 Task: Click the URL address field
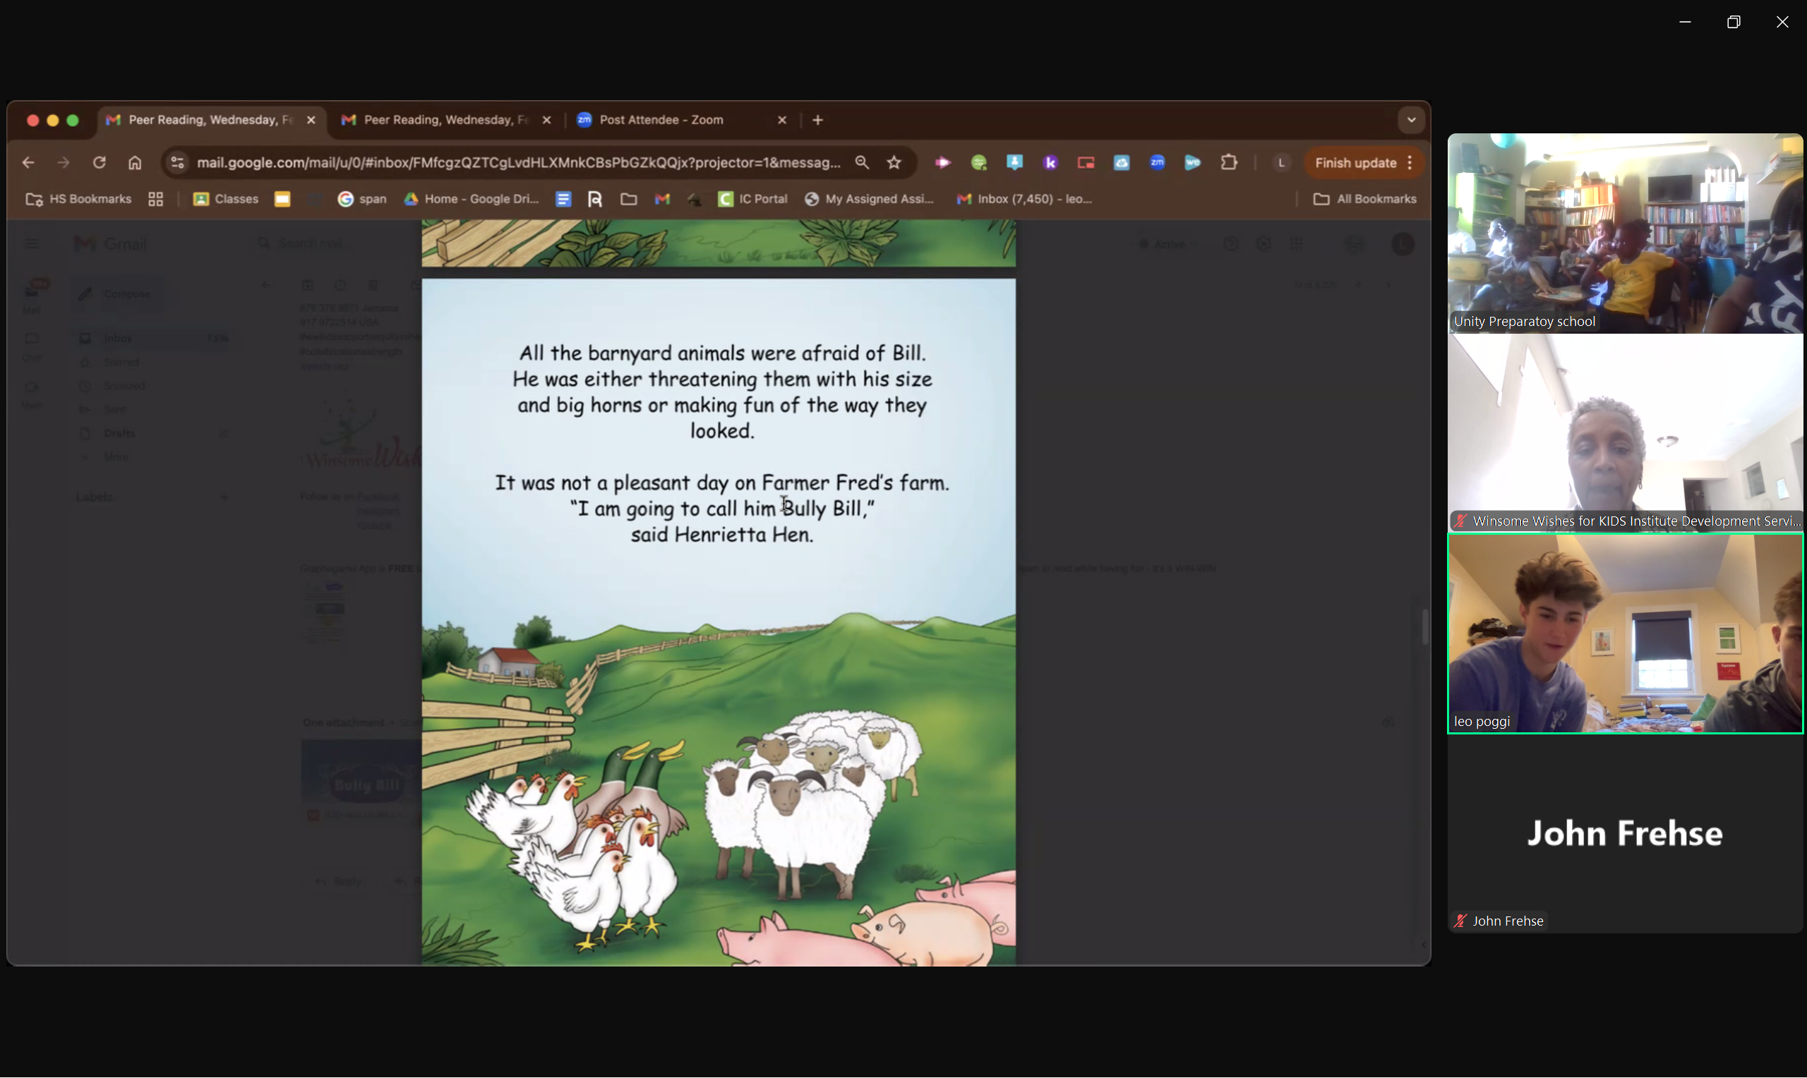[x=517, y=163]
